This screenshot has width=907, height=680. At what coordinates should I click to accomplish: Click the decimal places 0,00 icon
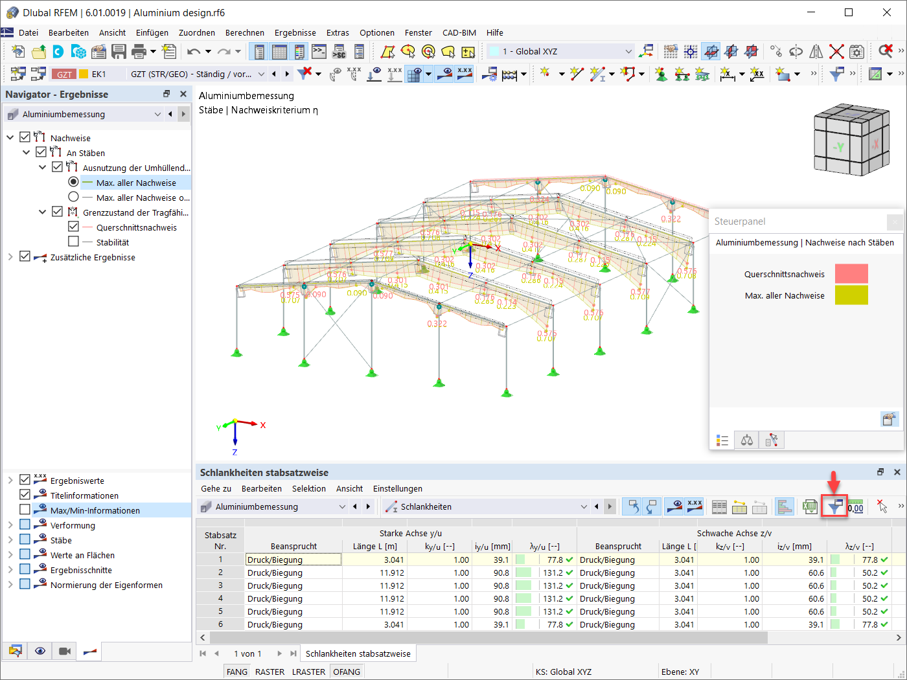tap(856, 507)
